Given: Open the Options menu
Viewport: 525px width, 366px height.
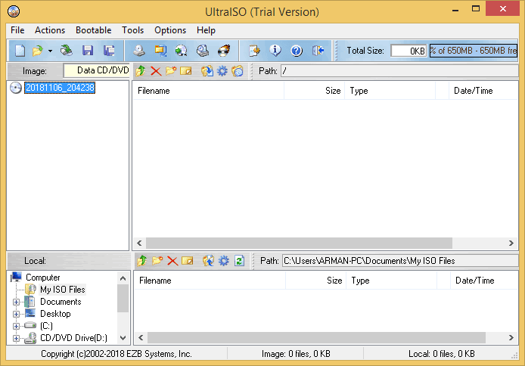Looking at the screenshot, I should [x=170, y=30].
